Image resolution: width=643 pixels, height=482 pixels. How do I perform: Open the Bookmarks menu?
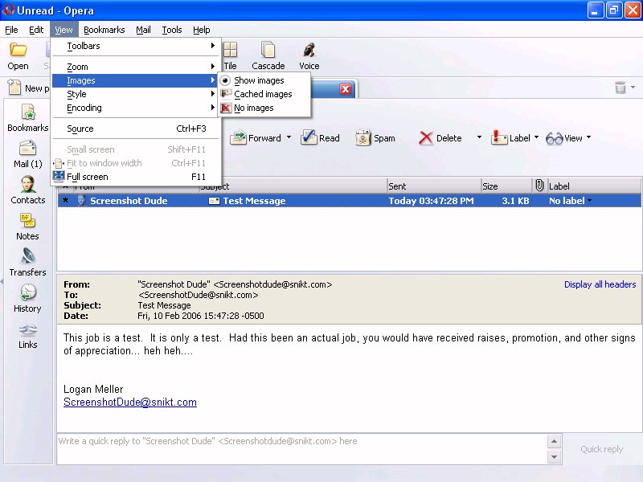coord(104,30)
